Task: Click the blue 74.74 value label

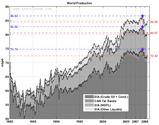Action: pos(14,50)
